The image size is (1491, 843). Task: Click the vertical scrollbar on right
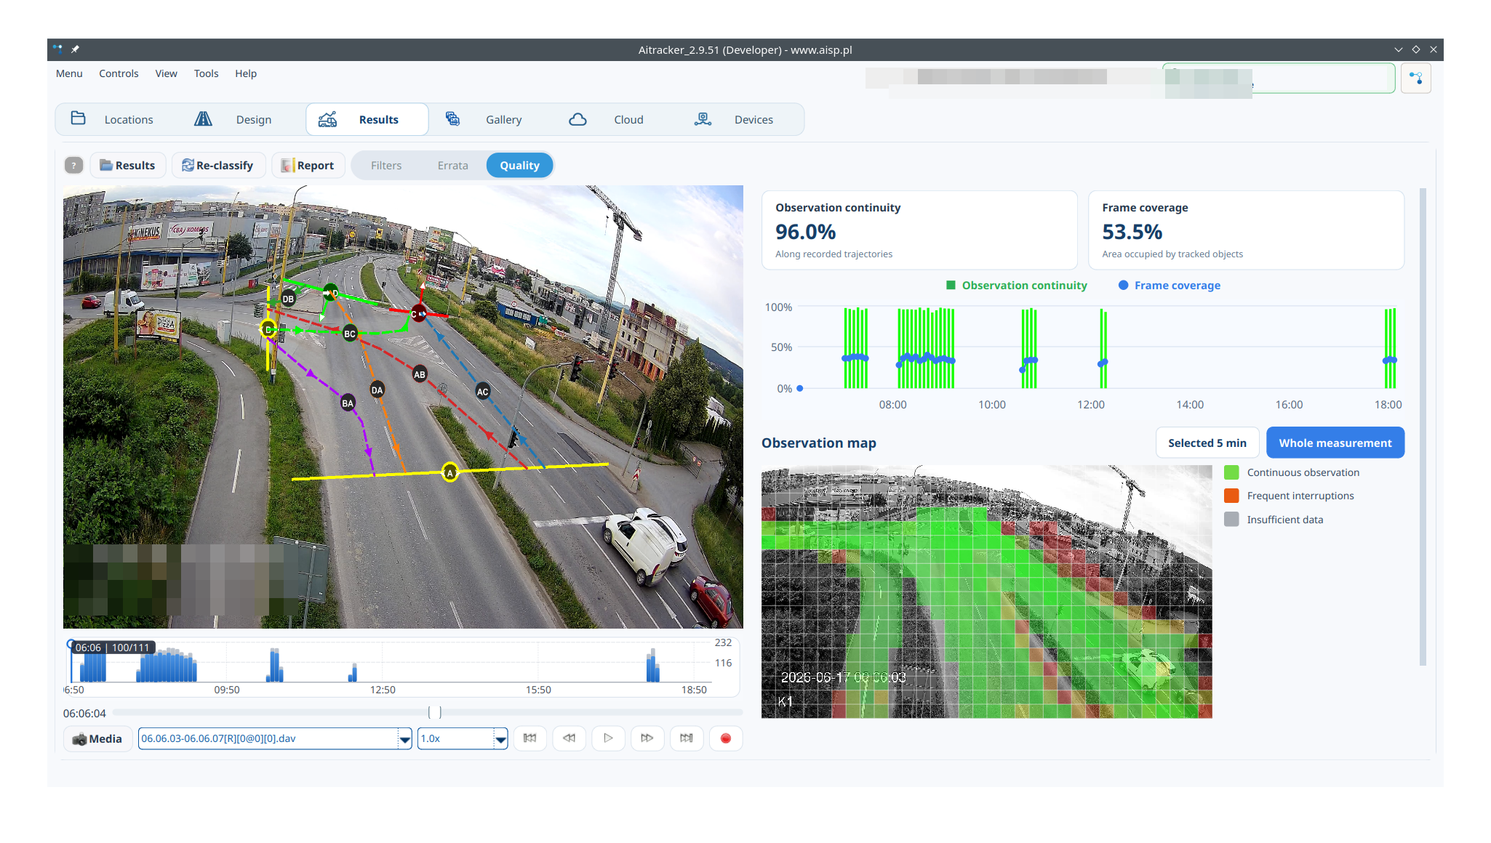(1423, 427)
